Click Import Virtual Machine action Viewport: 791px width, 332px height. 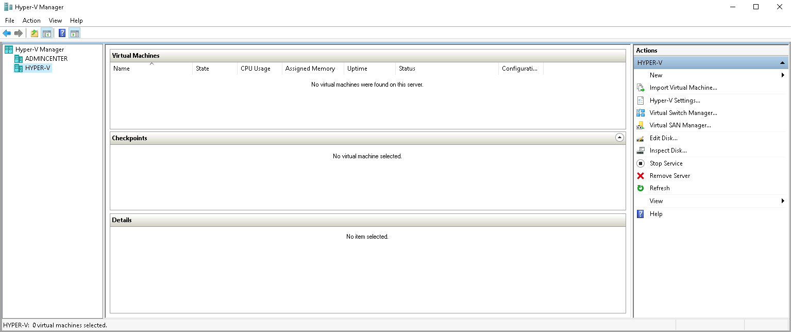coord(683,88)
